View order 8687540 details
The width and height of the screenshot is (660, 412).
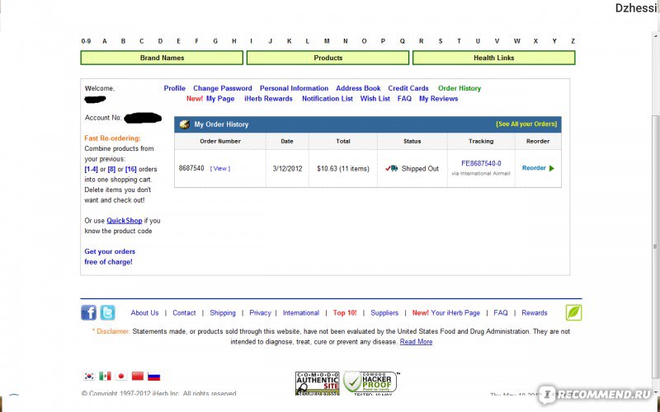point(220,169)
